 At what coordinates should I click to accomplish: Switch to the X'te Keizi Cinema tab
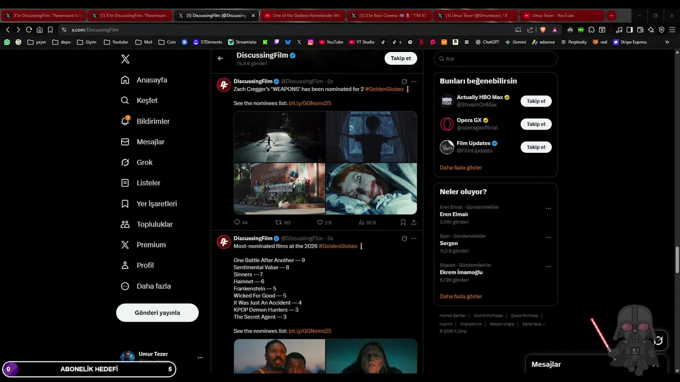coord(388,15)
